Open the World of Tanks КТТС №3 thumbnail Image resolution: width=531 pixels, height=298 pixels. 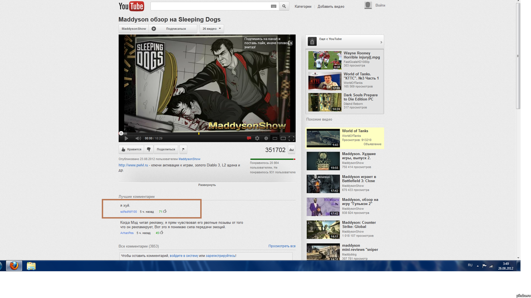point(325,81)
